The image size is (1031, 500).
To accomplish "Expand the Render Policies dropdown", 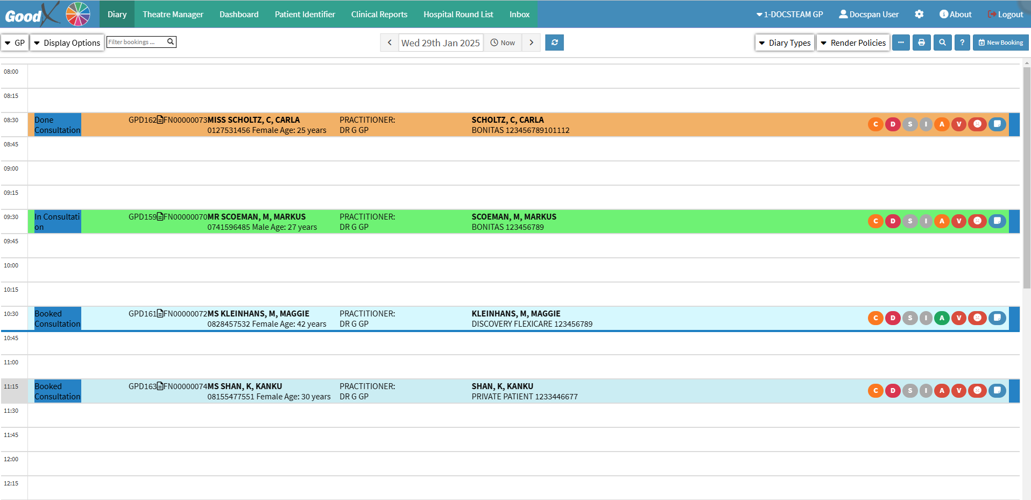I will click(853, 43).
